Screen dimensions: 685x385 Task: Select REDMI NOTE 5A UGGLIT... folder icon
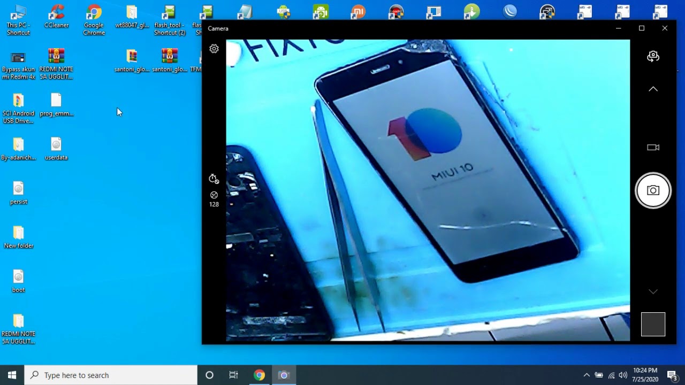[x=18, y=329]
